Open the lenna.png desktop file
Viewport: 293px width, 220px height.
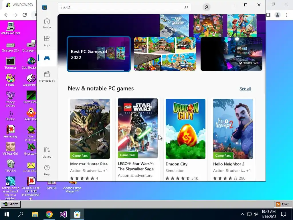(10, 131)
